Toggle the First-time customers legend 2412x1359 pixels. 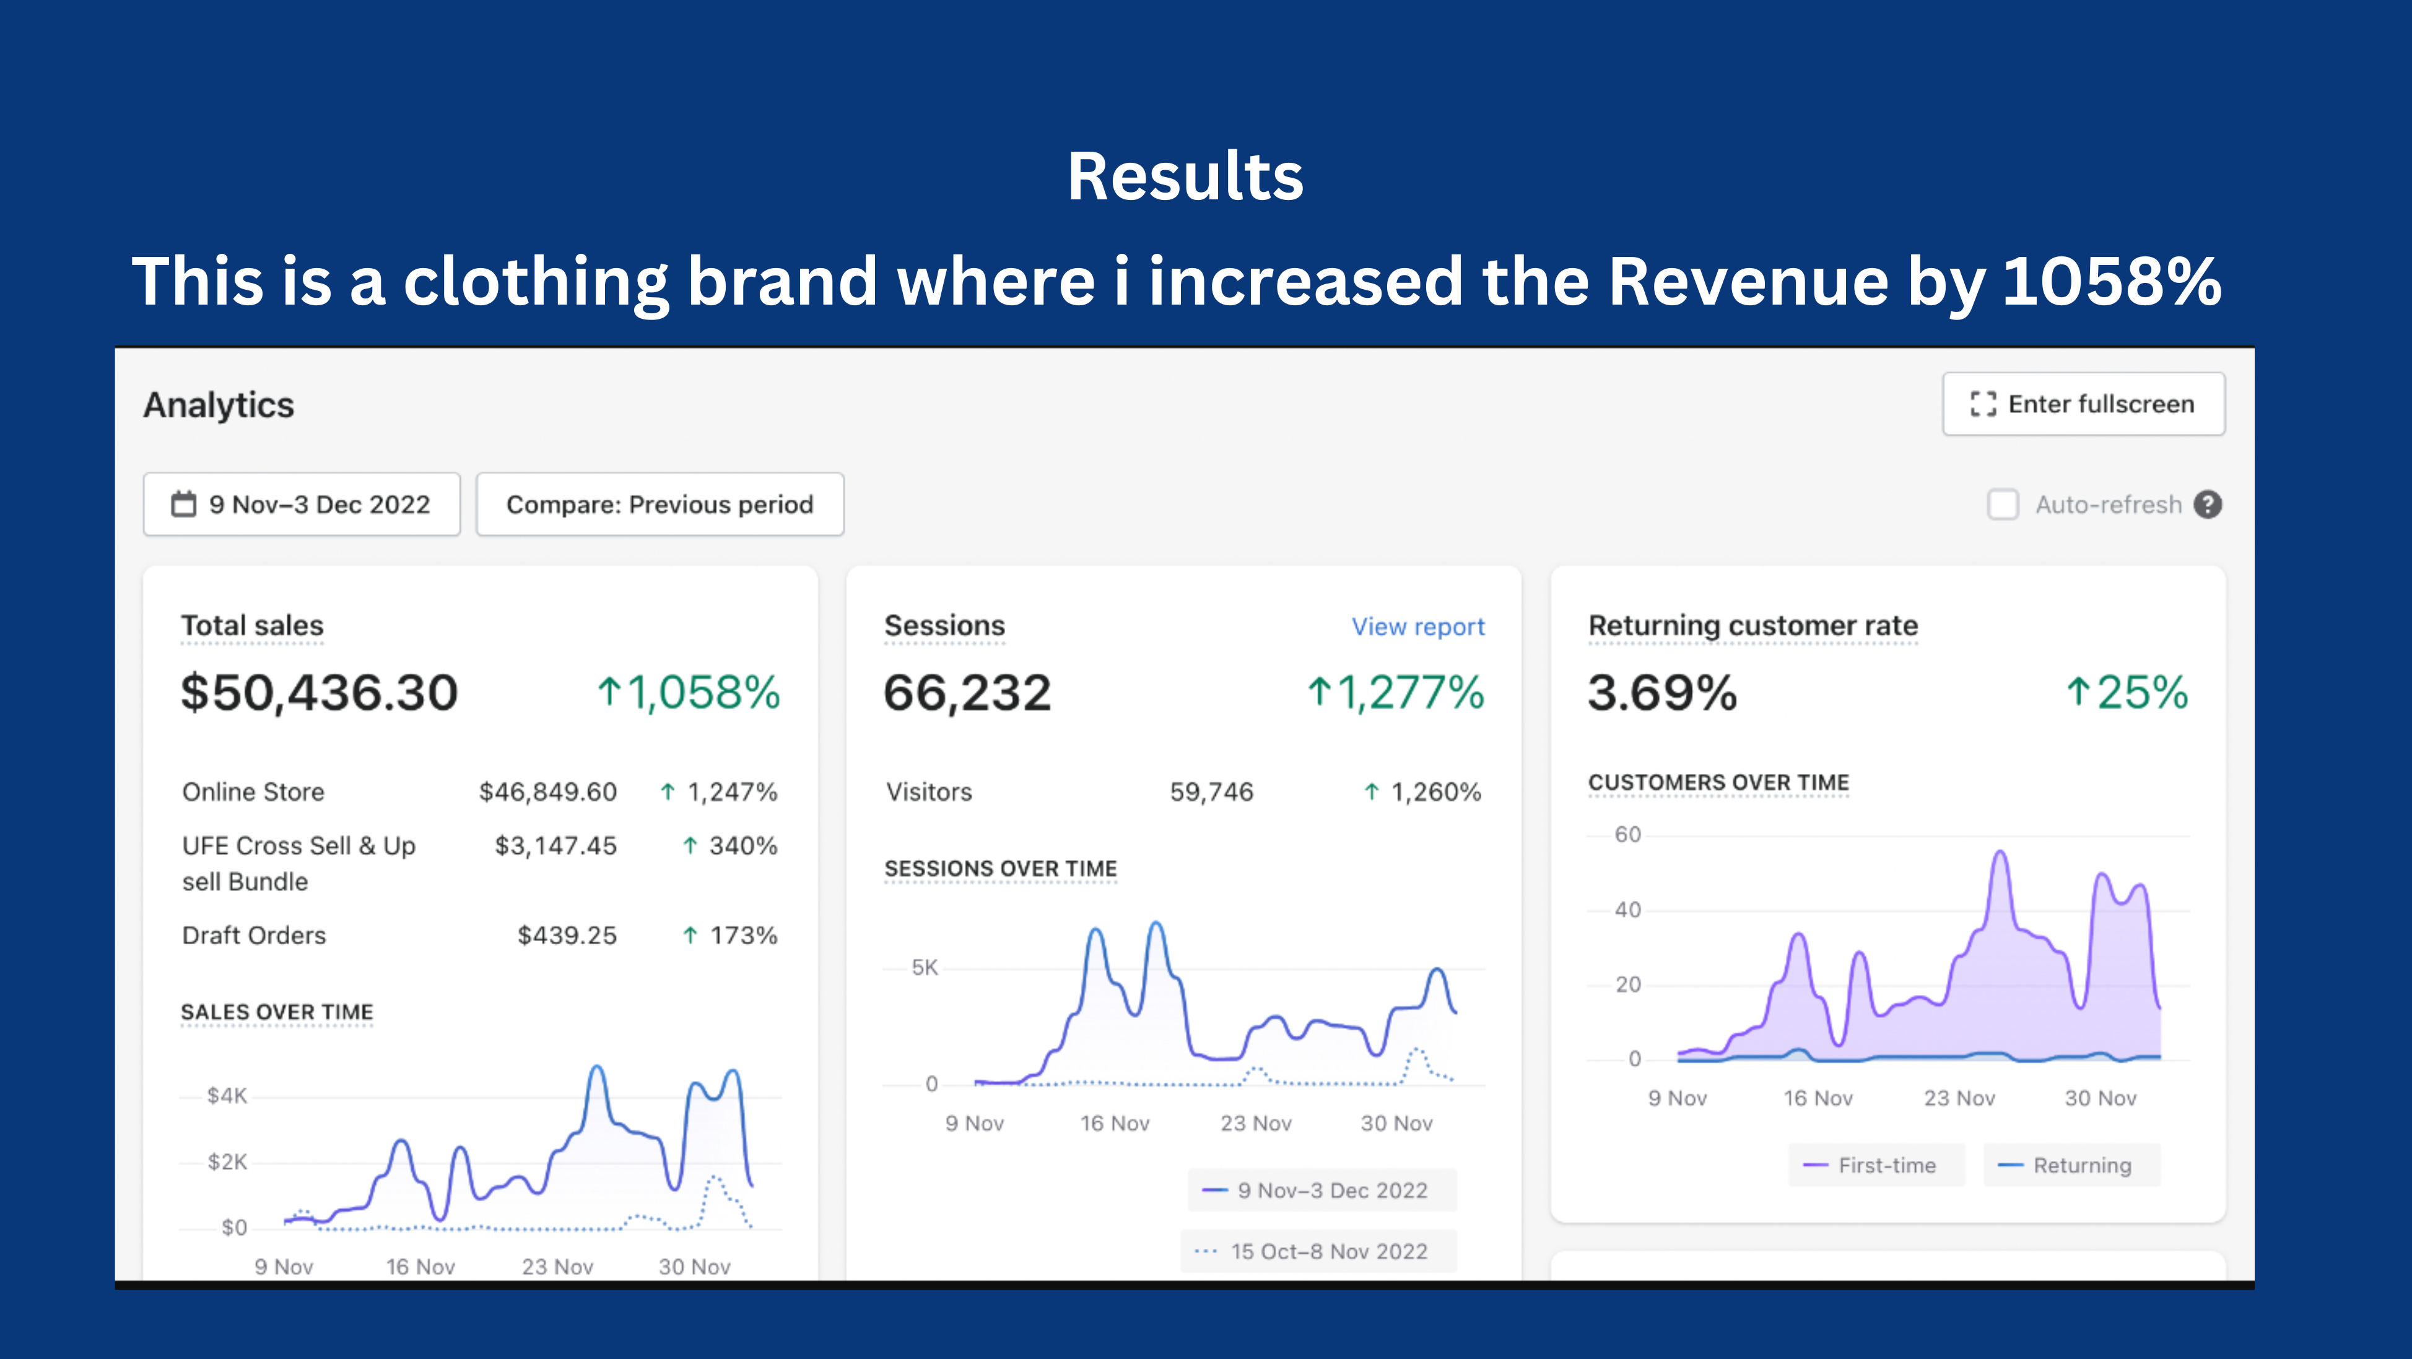(x=1876, y=1165)
